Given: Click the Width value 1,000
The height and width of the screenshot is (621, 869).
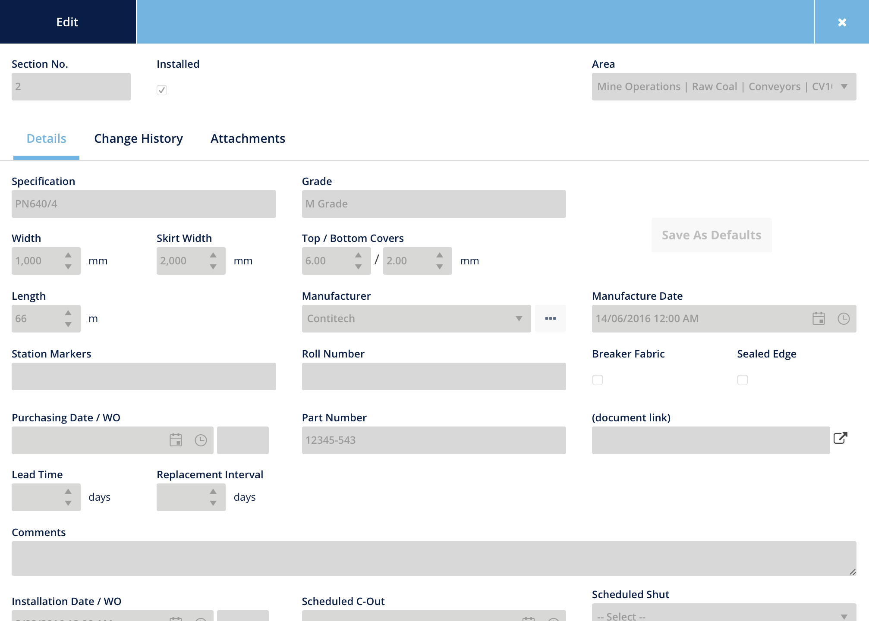Looking at the screenshot, I should (x=28, y=261).
